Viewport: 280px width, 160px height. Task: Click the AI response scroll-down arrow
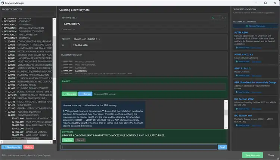point(226,127)
